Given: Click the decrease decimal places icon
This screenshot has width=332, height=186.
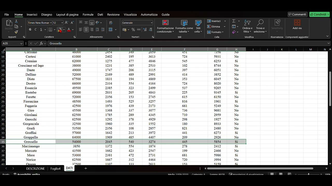Looking at the screenshot, I should click(150, 30).
